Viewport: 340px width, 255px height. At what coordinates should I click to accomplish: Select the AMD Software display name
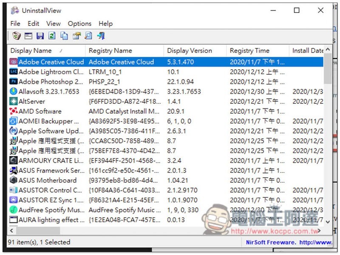tap(40, 111)
